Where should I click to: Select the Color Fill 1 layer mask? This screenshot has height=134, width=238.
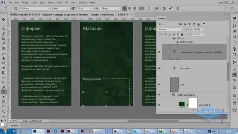pyautogui.click(x=193, y=103)
